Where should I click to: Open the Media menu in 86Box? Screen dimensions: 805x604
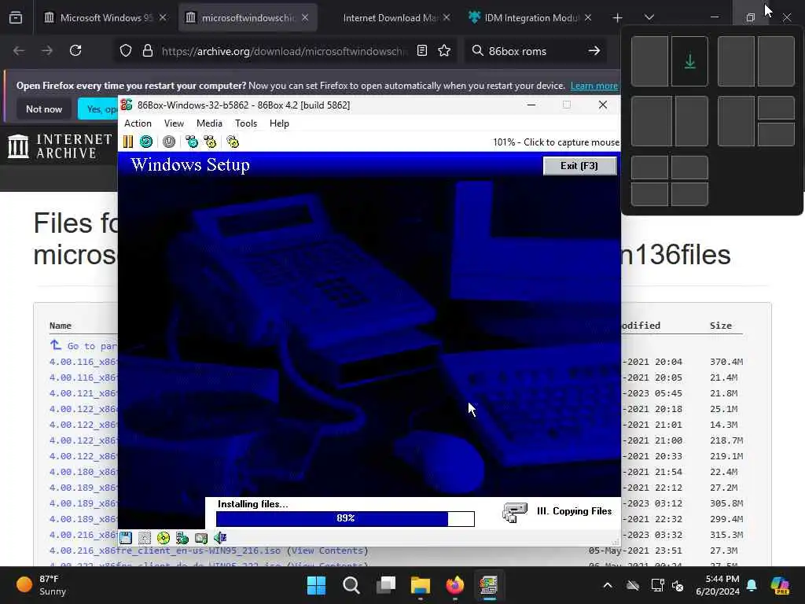(x=209, y=123)
